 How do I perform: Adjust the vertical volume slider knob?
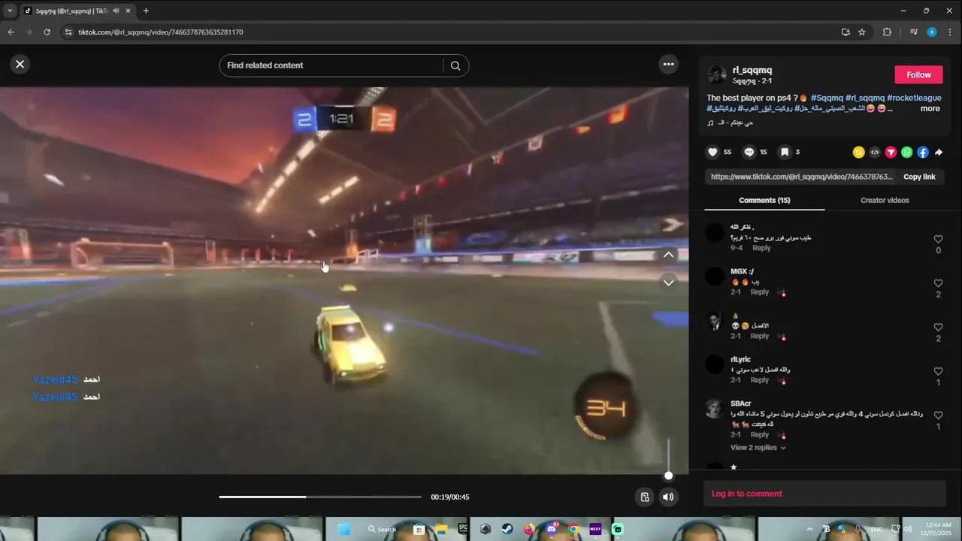coord(668,476)
